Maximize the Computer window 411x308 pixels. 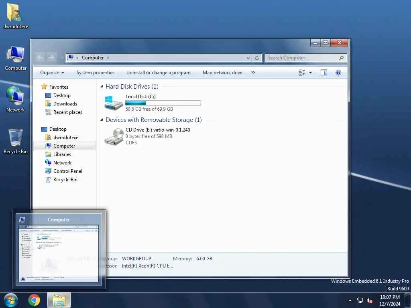[325, 43]
